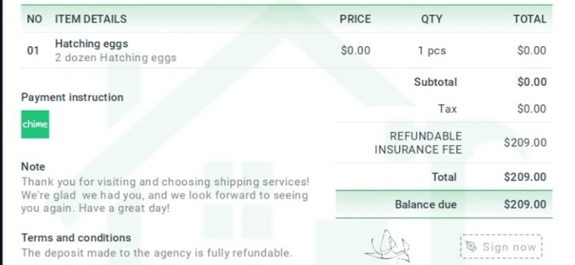The width and height of the screenshot is (575, 265).
Task: Click the Terms and conditions heading
Action: 76,237
